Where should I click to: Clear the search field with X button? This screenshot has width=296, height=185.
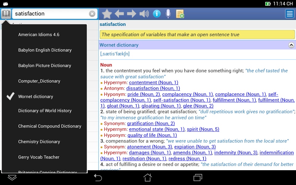pos(92,14)
